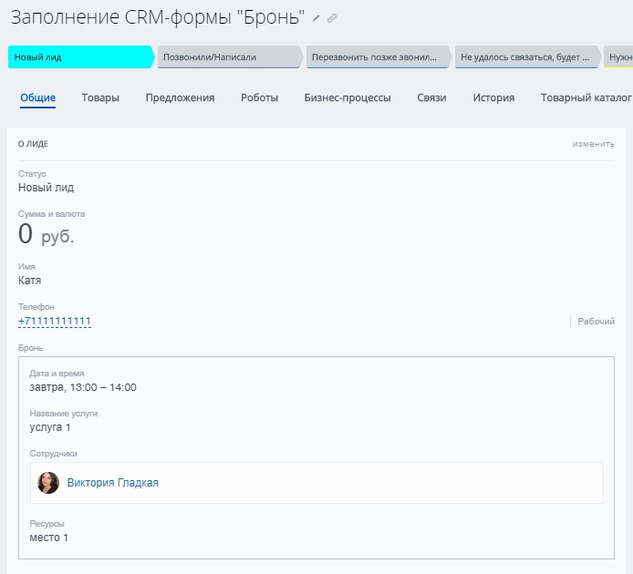Switch to the "Товары" tab
The image size is (633, 574).
pos(100,97)
